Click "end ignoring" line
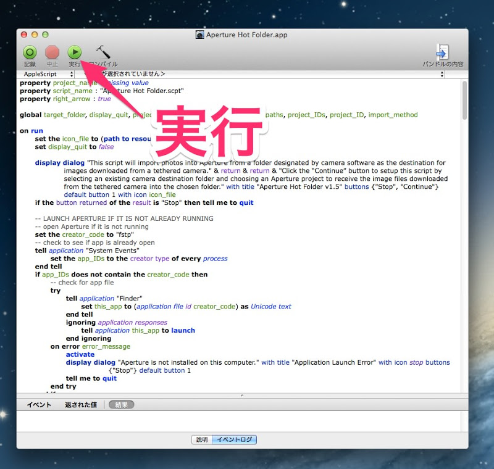Viewport: 494px width, 469px height. tap(88, 339)
